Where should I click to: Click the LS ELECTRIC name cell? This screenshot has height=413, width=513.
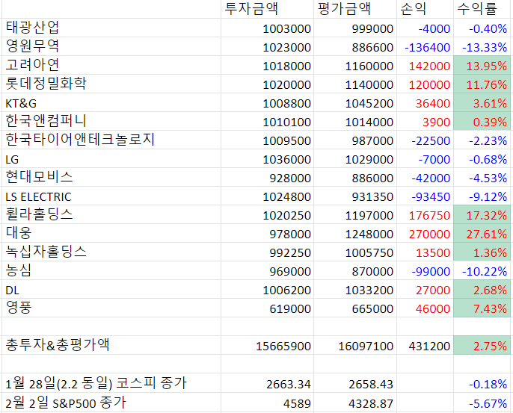coord(111,196)
